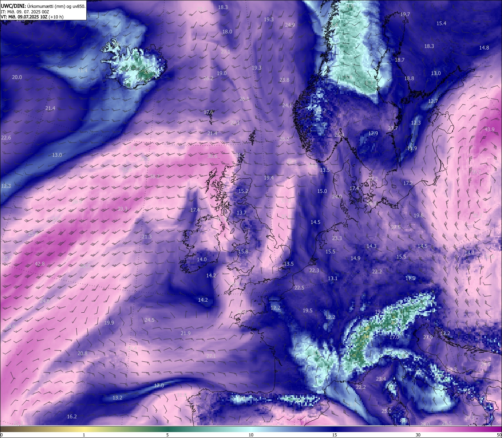Click the 15.8 value over Wales
This screenshot has width=502, height=438.
(243, 251)
